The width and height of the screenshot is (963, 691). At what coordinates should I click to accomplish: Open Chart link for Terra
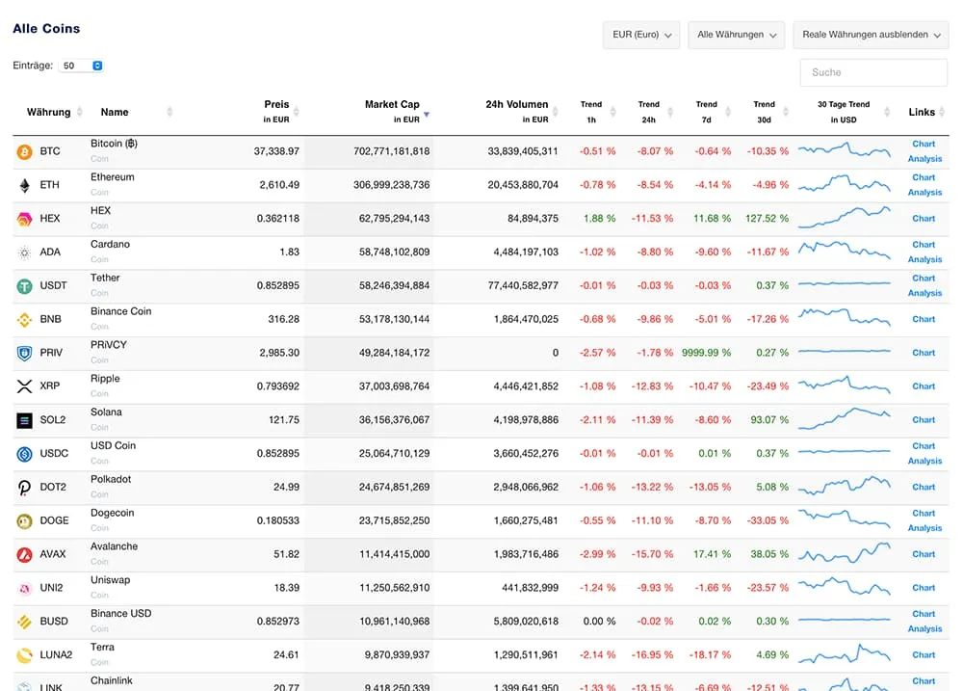coord(924,654)
